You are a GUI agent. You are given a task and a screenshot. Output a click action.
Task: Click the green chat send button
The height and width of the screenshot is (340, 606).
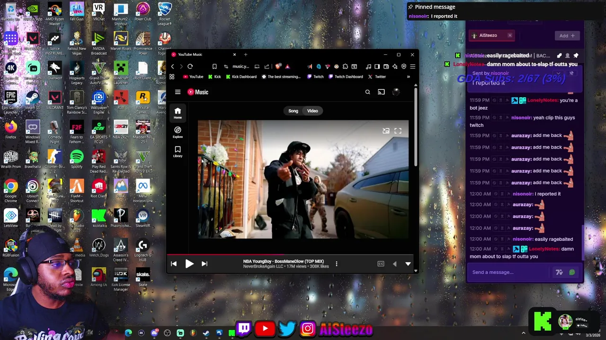(572, 272)
